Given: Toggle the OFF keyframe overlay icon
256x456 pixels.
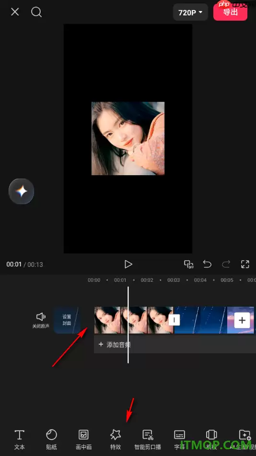Looking at the screenshot, I should (189, 264).
